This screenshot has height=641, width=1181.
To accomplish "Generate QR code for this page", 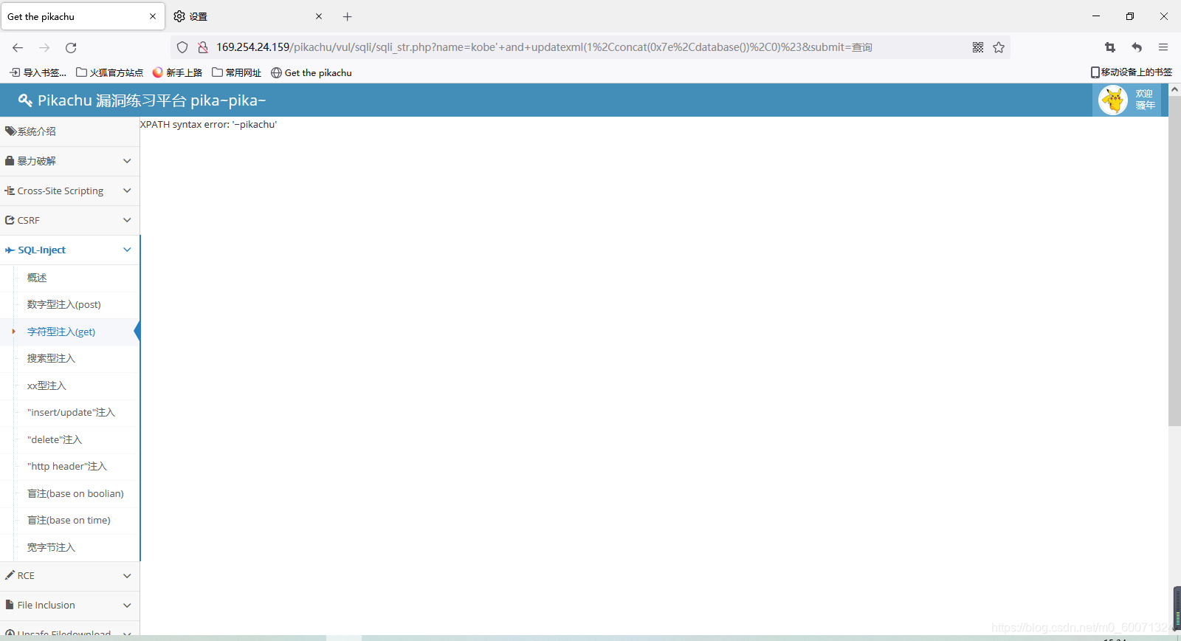I will click(978, 47).
